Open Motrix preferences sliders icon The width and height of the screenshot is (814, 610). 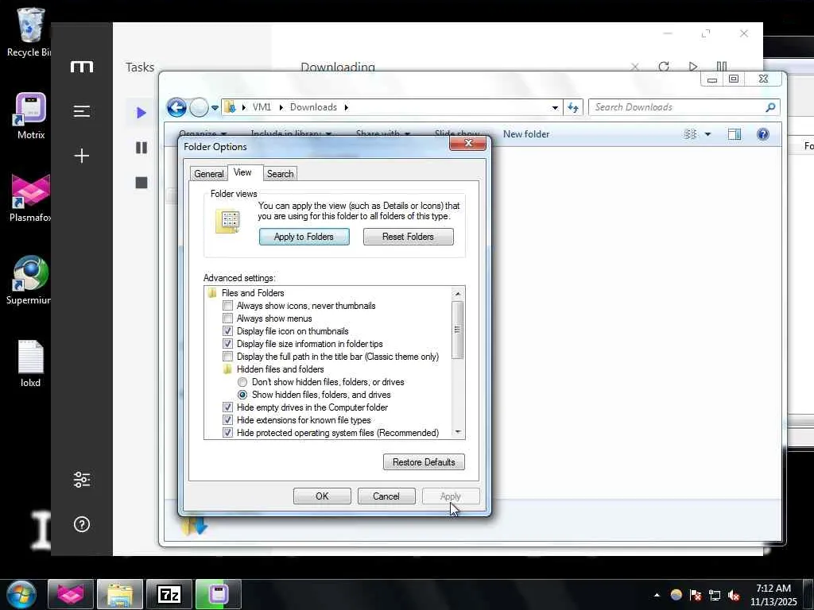coord(82,480)
